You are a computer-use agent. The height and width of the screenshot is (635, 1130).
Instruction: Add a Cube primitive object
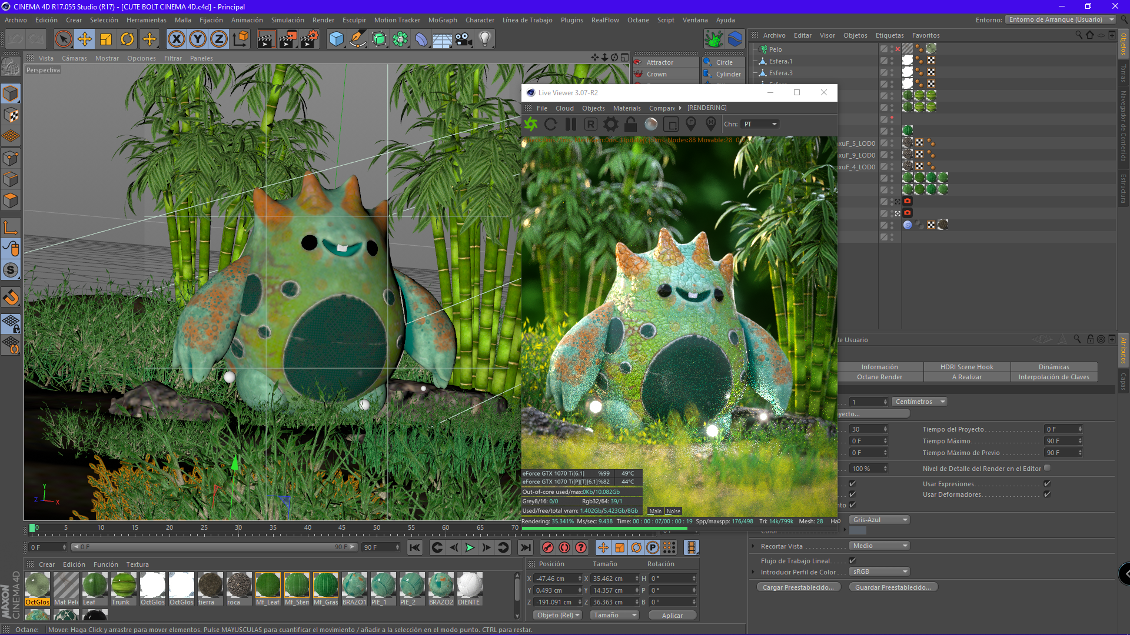coord(337,39)
